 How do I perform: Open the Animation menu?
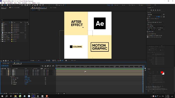(24, 3)
